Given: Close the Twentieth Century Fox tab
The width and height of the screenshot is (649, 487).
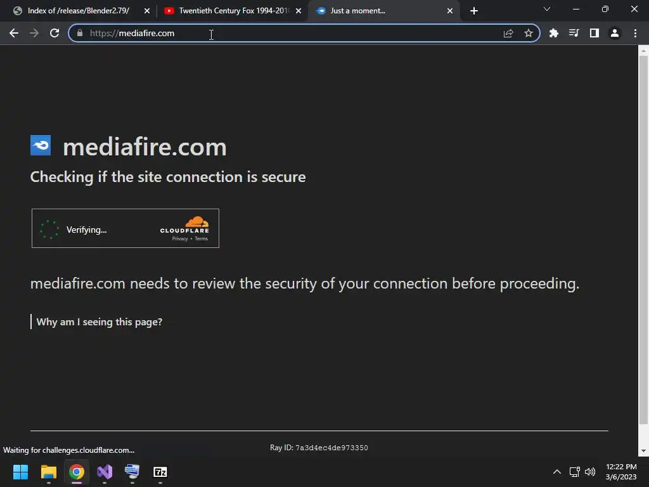Looking at the screenshot, I should point(299,11).
